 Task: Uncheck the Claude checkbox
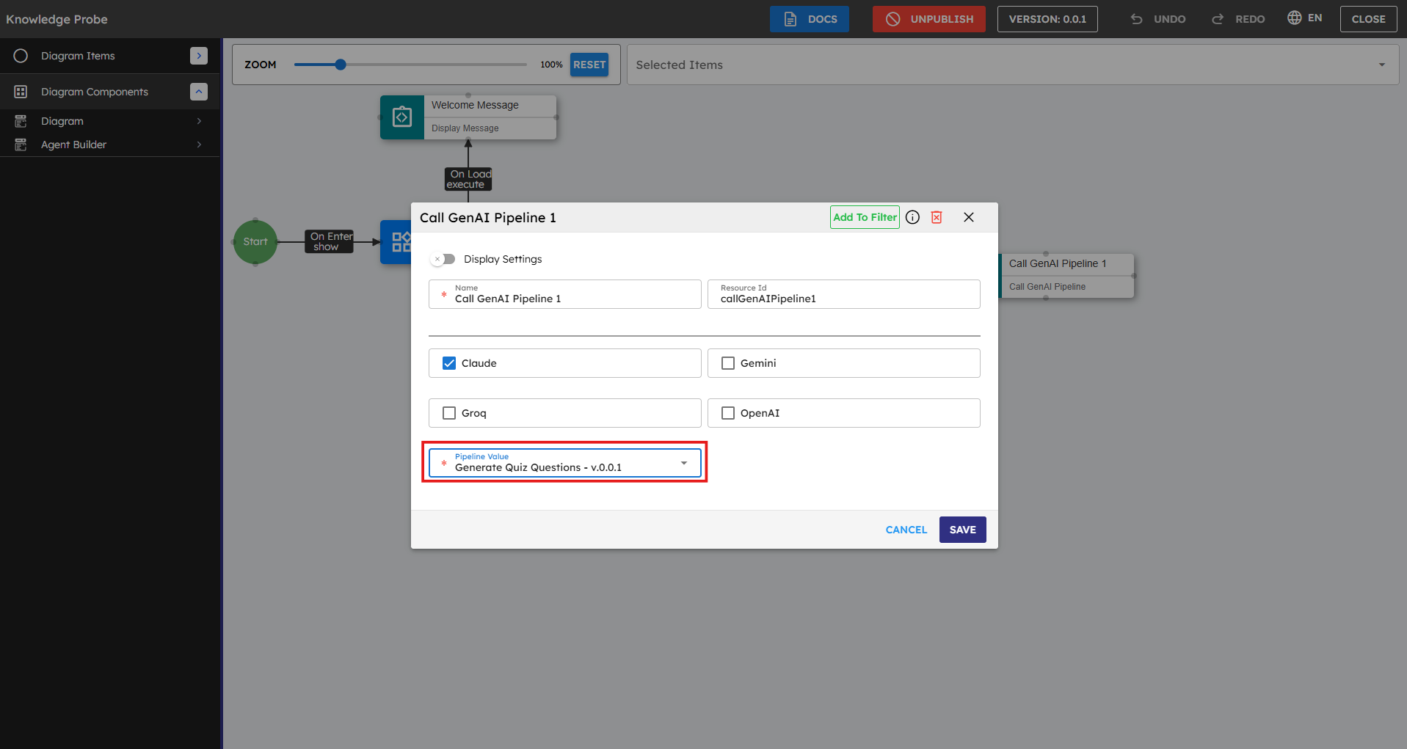(449, 363)
